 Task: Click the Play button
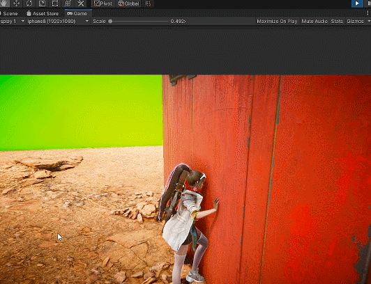click(x=357, y=3)
